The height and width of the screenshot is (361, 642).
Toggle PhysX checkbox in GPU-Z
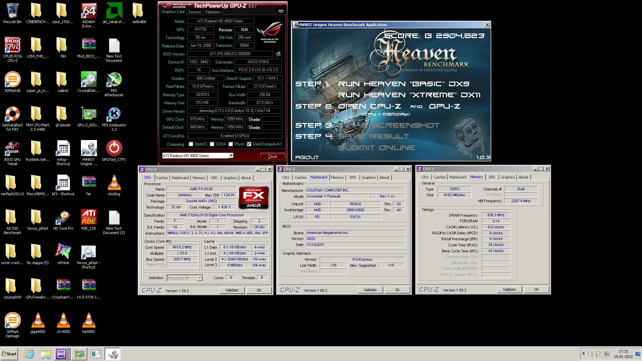coord(231,144)
